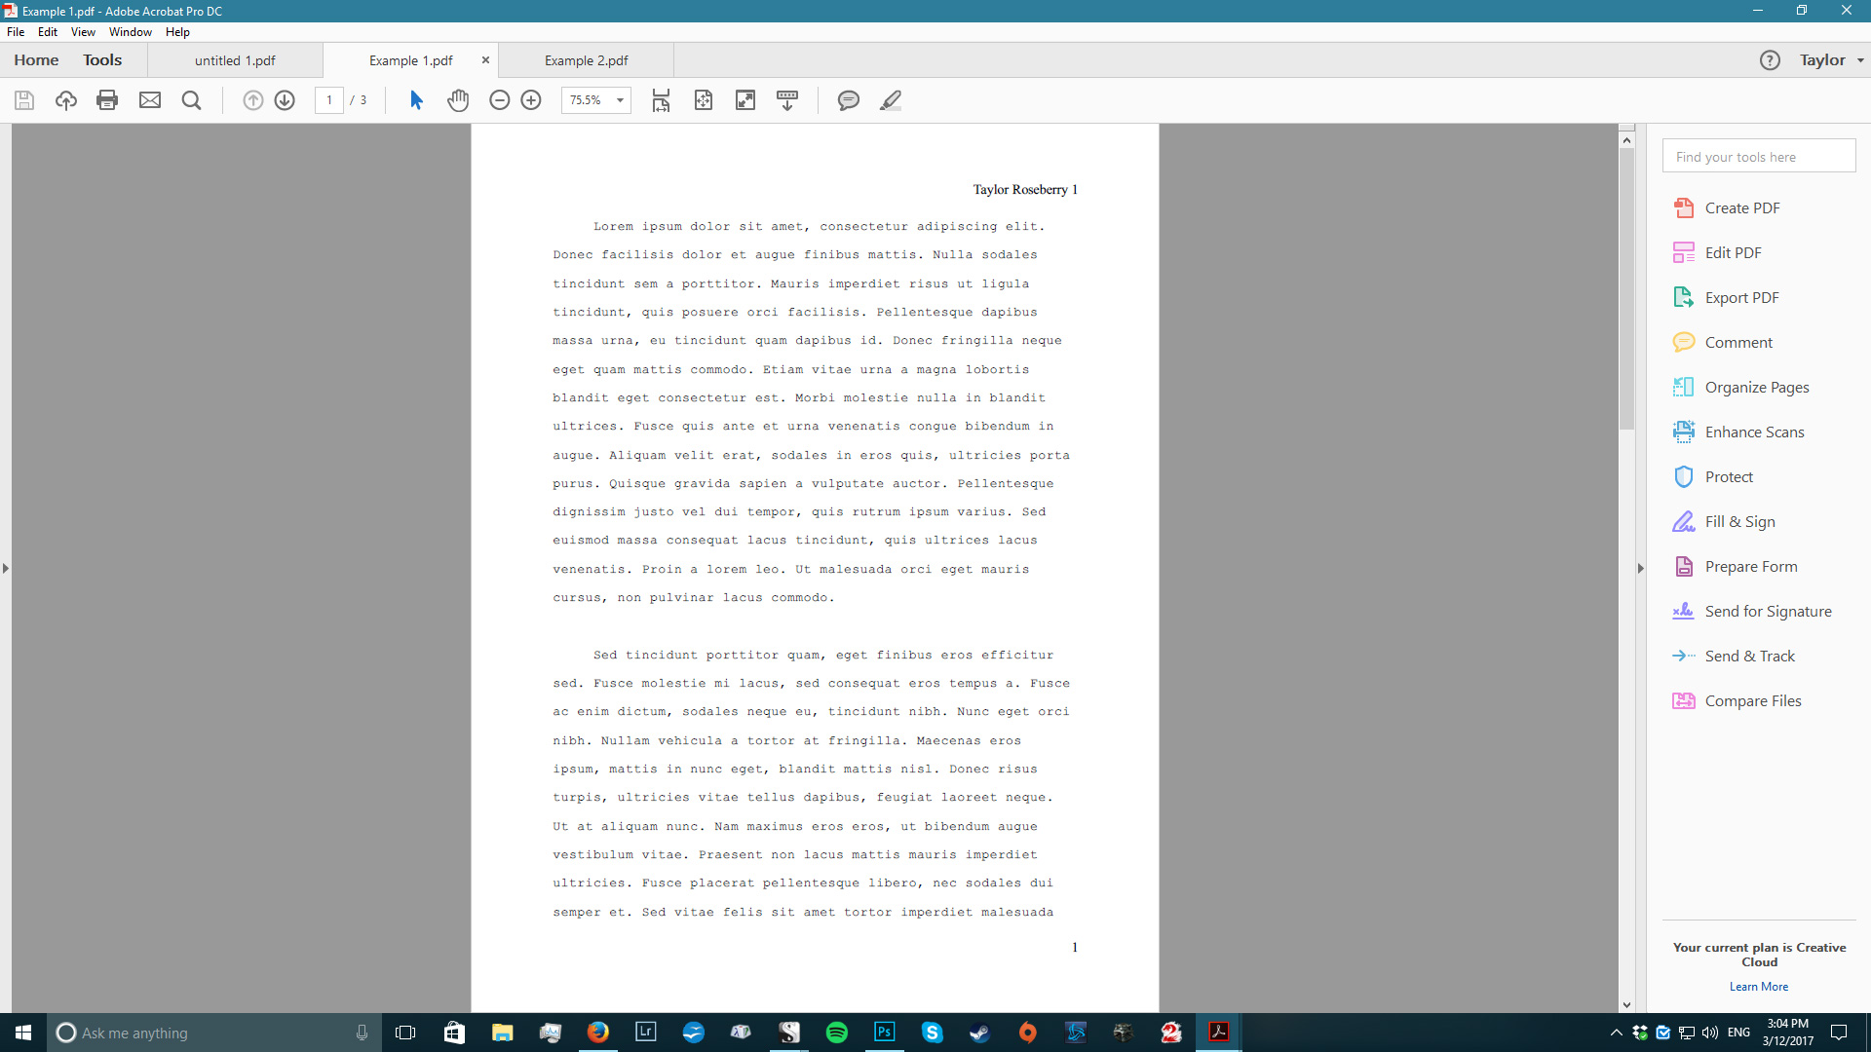Open Photoshop from the taskbar
This screenshot has height=1052, width=1871.
(884, 1033)
